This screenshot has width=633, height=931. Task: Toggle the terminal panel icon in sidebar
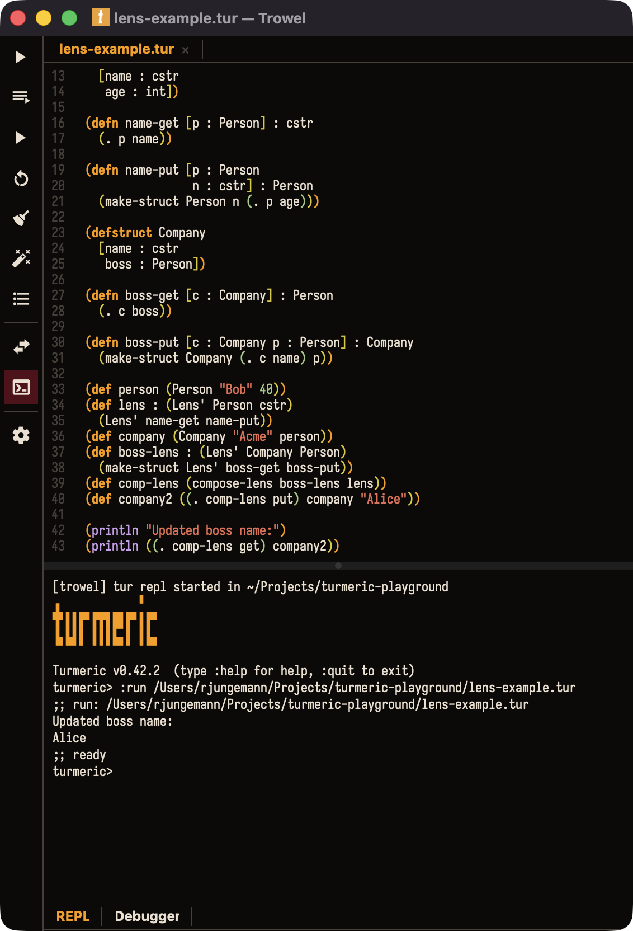tap(21, 387)
